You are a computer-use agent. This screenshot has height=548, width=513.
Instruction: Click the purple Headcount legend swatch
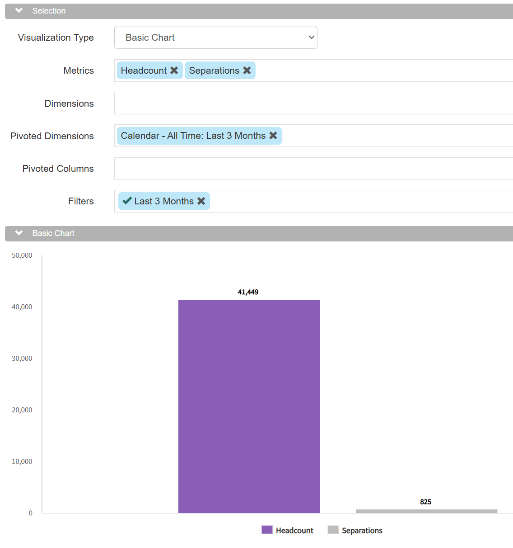[267, 530]
